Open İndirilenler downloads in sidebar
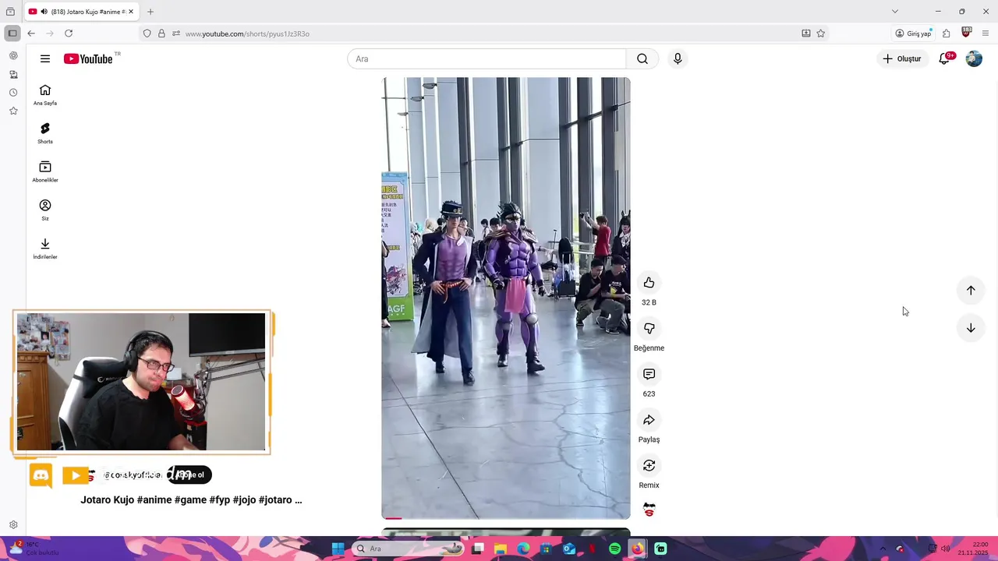This screenshot has width=998, height=561. click(x=45, y=248)
